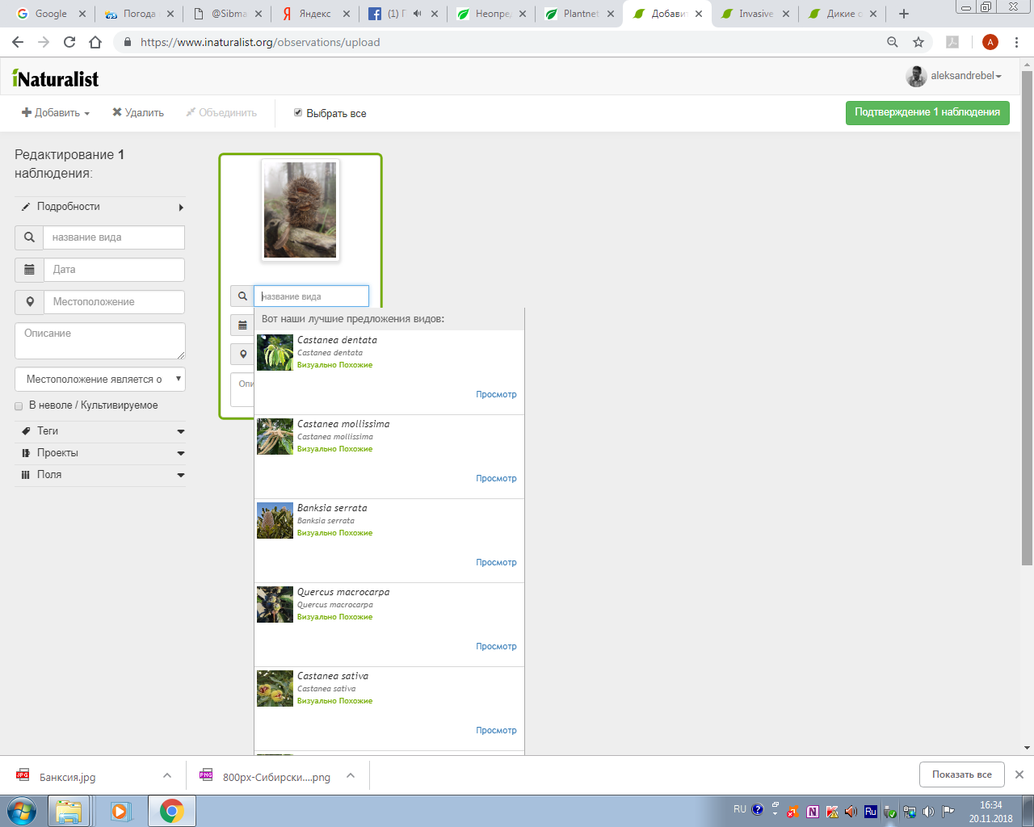The width and height of the screenshot is (1034, 827).
Task: Click Подтверждение 1 наблюдения button
Action: tap(927, 112)
